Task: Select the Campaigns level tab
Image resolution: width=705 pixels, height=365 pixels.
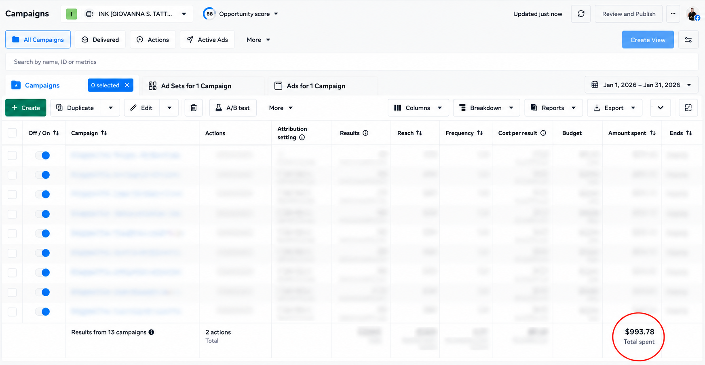Action: (x=42, y=85)
